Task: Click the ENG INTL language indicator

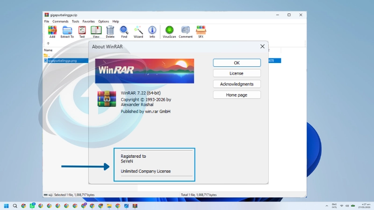Action: click(334, 206)
